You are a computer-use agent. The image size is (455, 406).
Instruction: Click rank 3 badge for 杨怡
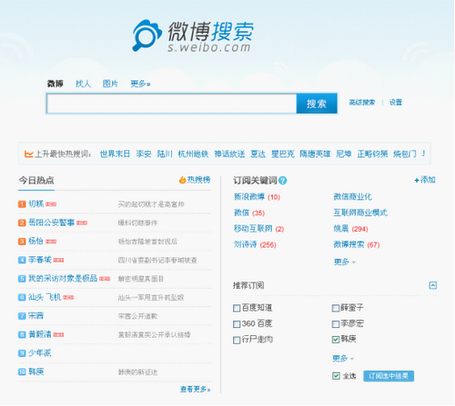click(x=22, y=242)
